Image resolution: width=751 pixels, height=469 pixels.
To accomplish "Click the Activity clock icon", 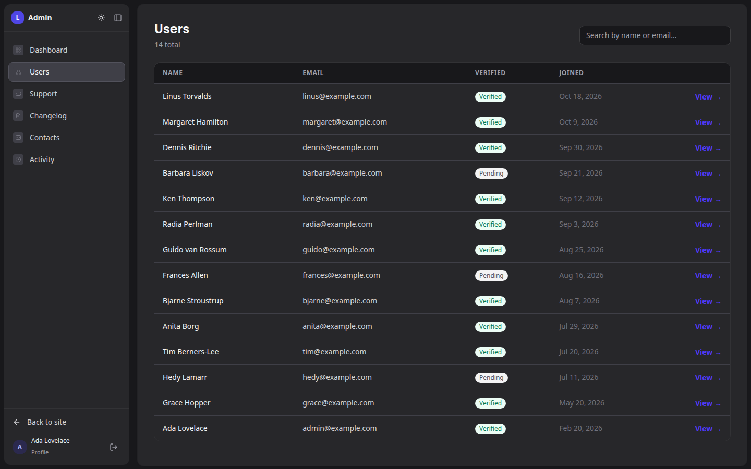I will point(18,159).
